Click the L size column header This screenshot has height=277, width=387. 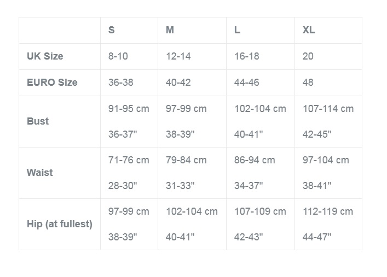[237, 30]
